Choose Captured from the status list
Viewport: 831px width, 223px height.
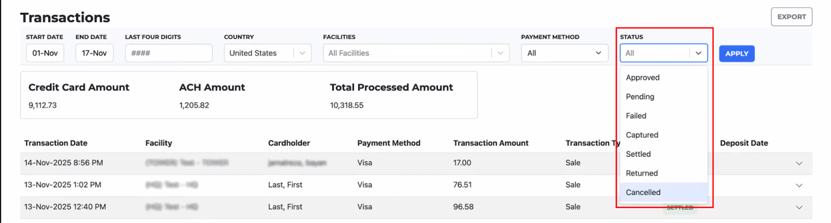642,135
